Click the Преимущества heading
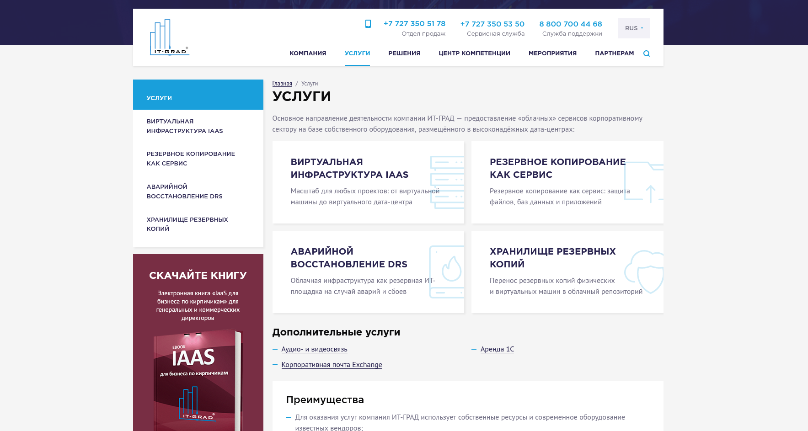The image size is (808, 431). [x=325, y=400]
